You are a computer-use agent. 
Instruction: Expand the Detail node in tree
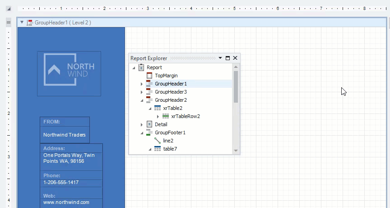142,124
